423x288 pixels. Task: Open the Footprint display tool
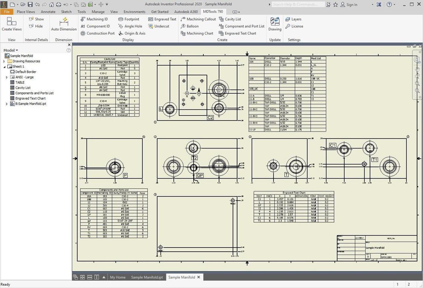[x=129, y=19]
